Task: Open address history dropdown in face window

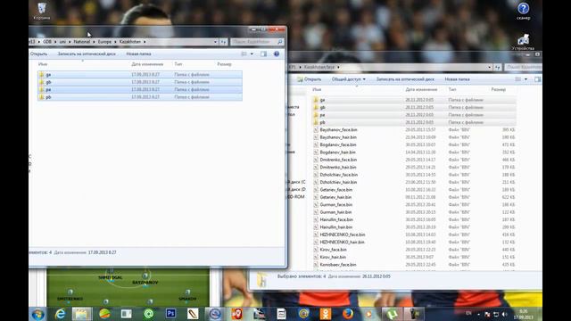Action: (490, 68)
